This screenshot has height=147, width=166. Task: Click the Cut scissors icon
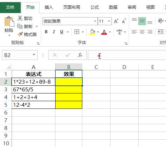[x=20, y=18]
